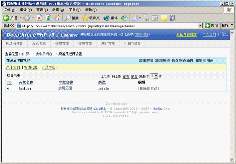The image size is (236, 164).
Task: Open the 查看(V) menu
Action: point(42,10)
